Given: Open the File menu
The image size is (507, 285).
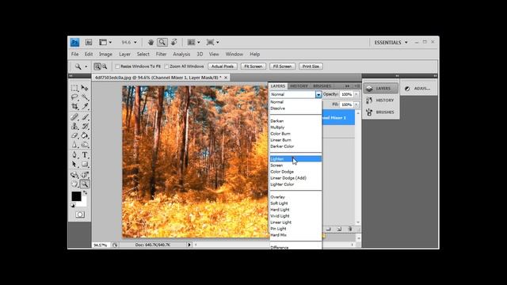Looking at the screenshot, I should point(75,55).
